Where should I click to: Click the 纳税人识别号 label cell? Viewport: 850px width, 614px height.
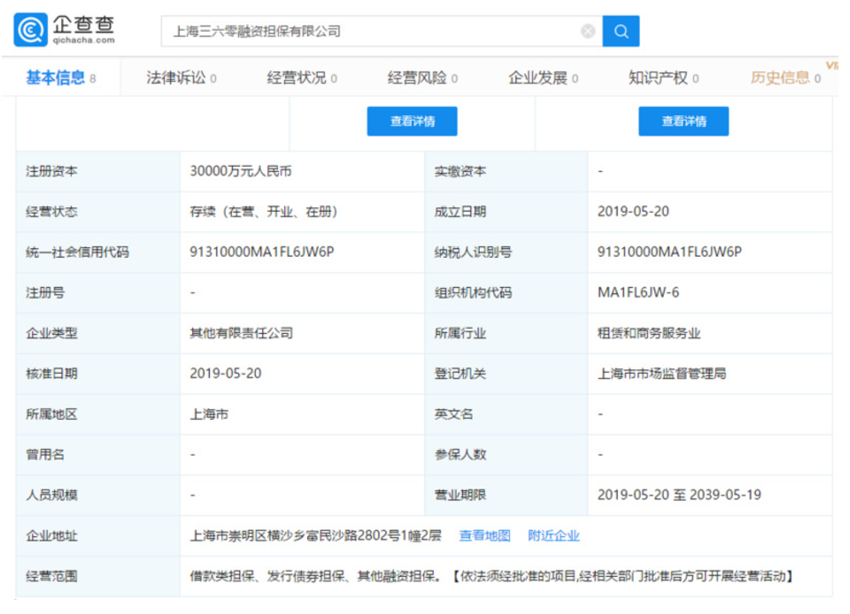[506, 253]
